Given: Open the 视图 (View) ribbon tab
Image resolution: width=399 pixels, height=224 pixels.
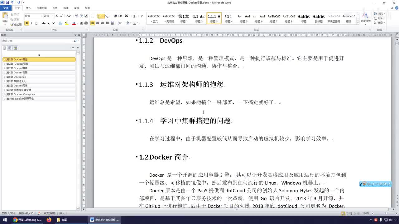Looking at the screenshot, I should (x=87, y=8).
